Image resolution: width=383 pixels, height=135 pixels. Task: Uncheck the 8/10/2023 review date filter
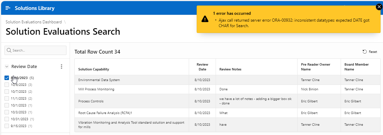[x=7, y=78]
